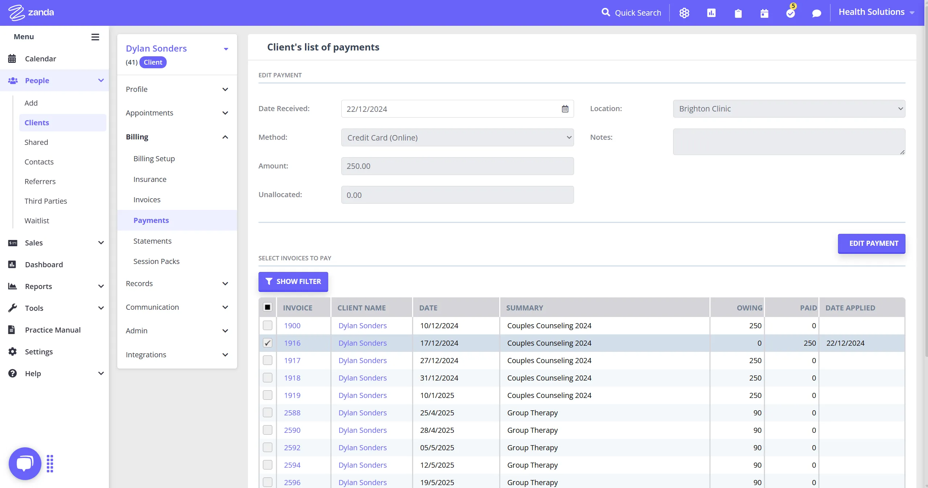Check invoice 1917 for payment
The width and height of the screenshot is (928, 488).
click(x=268, y=360)
